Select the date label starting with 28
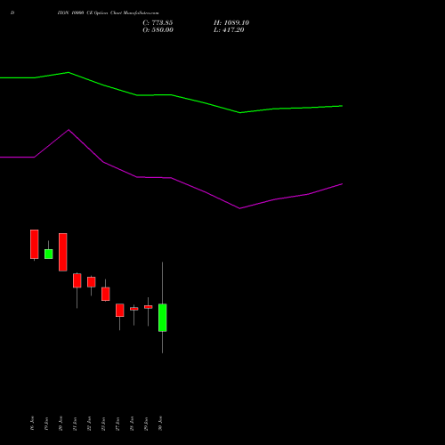This screenshot has height=445, width=445. point(132,424)
